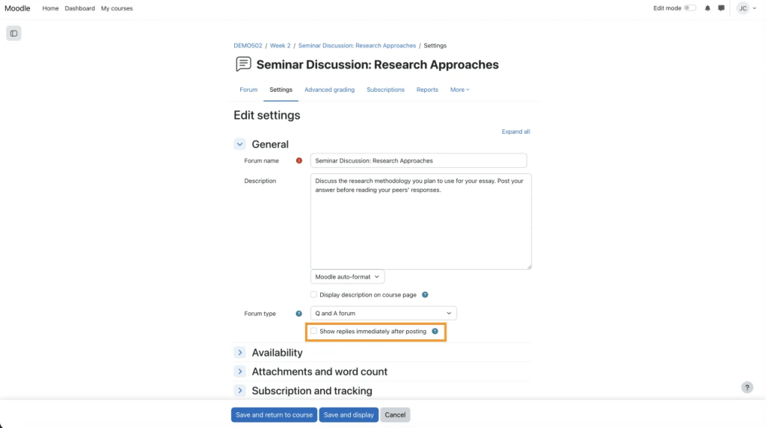Toggle the Edit mode switch
The height and width of the screenshot is (428, 766).
[x=690, y=8]
